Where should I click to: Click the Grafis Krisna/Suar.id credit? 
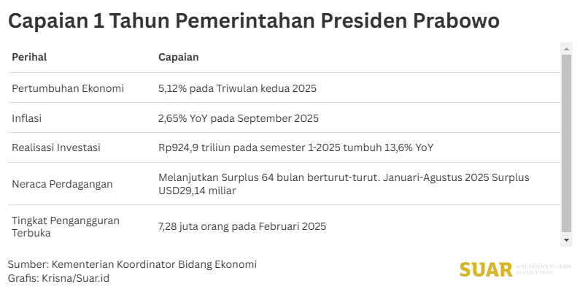pos(59,278)
